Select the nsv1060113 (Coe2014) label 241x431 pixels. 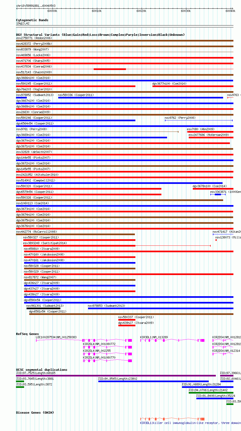pyautogui.click(x=32, y=203)
